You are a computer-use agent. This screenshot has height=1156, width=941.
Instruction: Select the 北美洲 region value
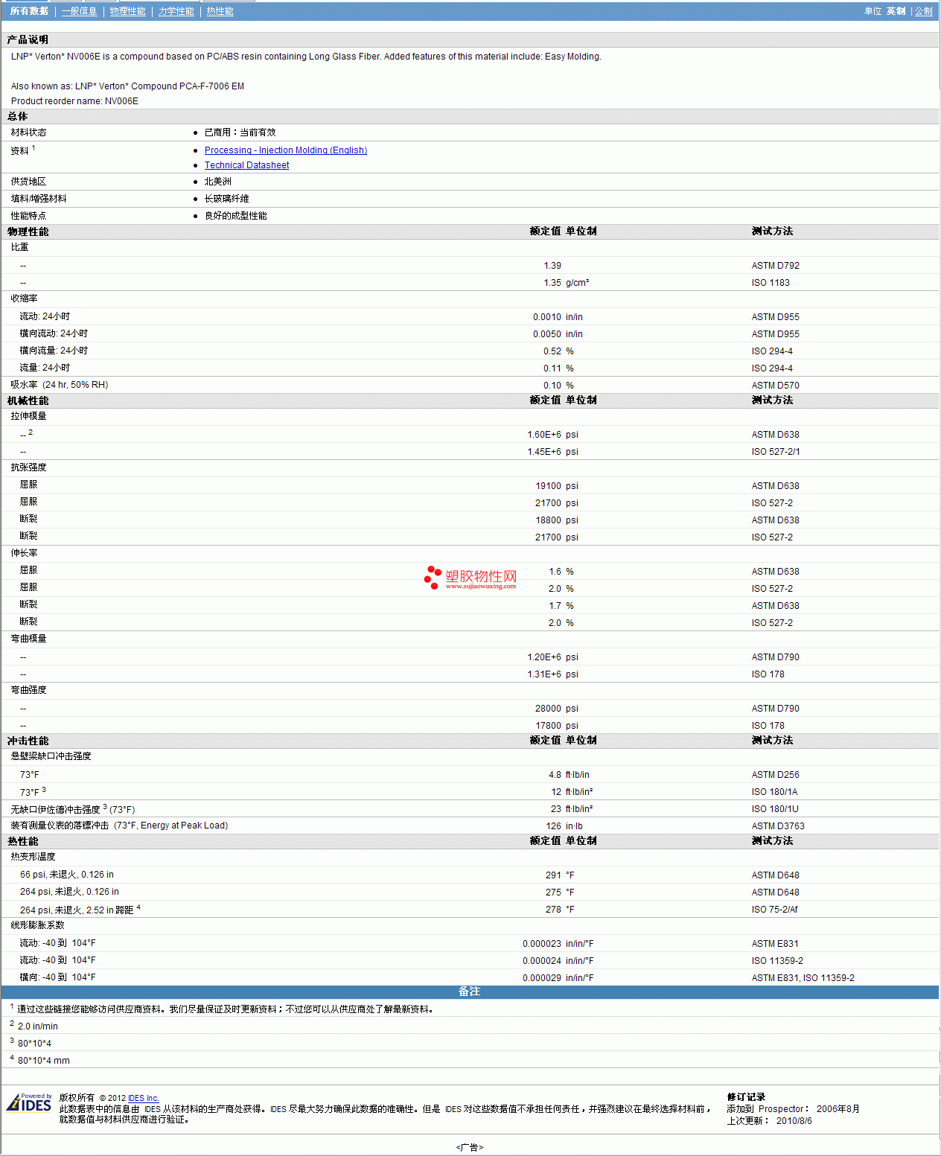218,182
